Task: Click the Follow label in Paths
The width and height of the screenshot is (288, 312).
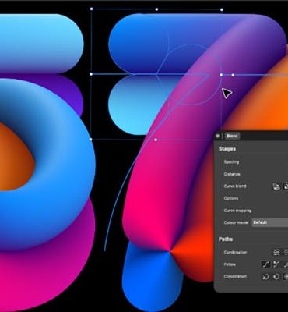Action: [230, 264]
